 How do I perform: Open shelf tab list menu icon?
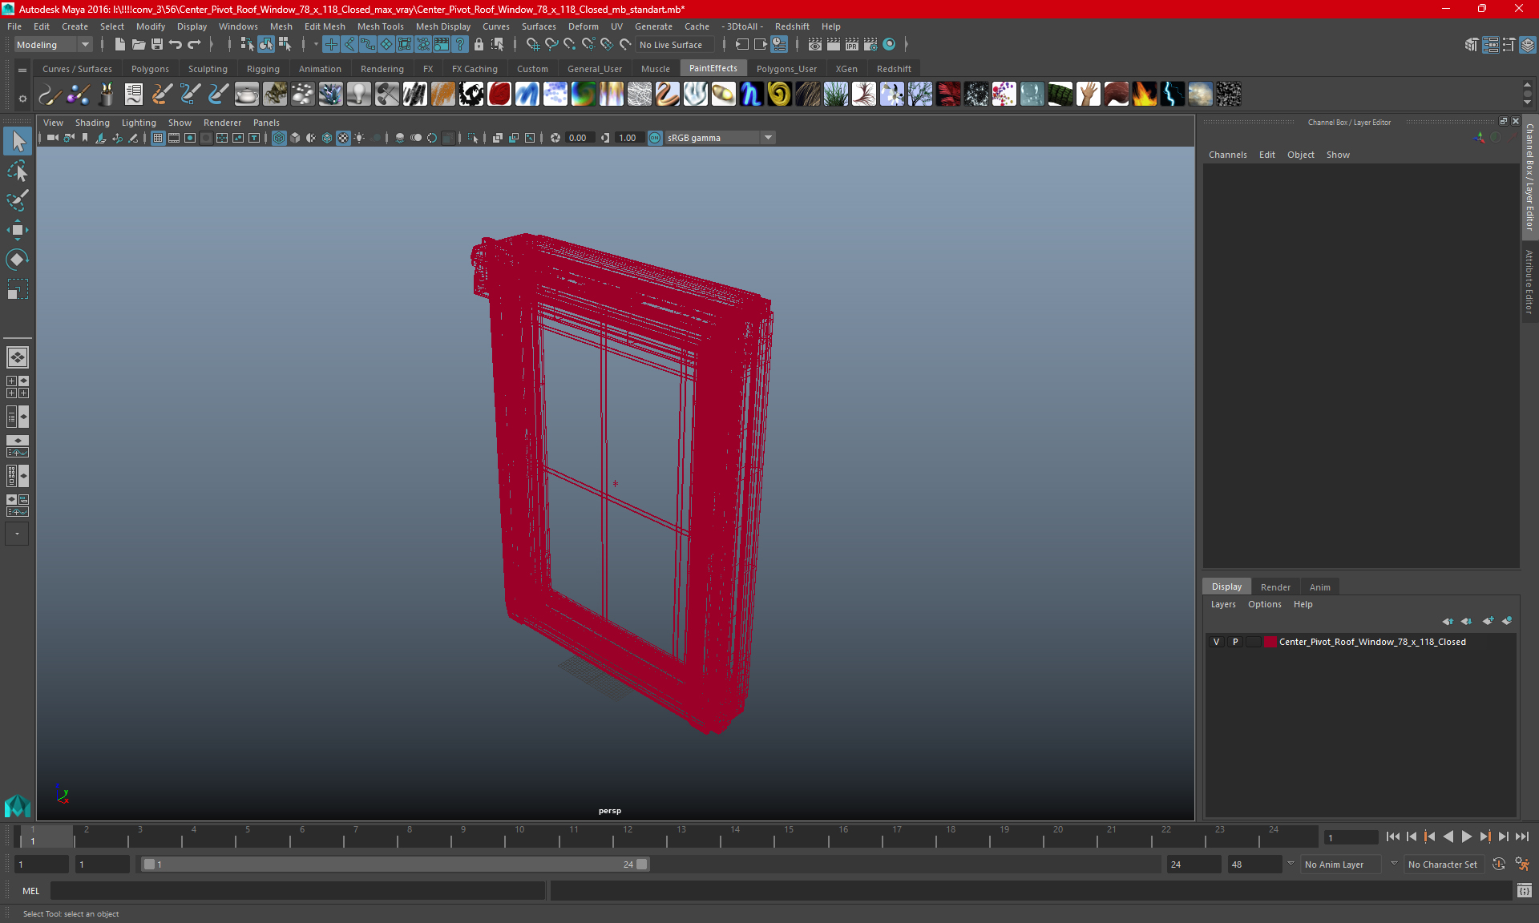pyautogui.click(x=22, y=71)
